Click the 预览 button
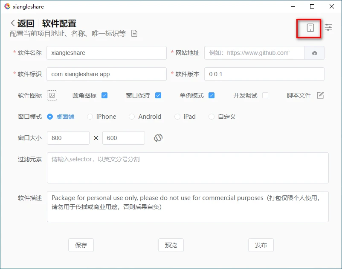 171,245
